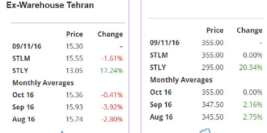
Task: Click the Price header above 15.30
Action: (74, 34)
